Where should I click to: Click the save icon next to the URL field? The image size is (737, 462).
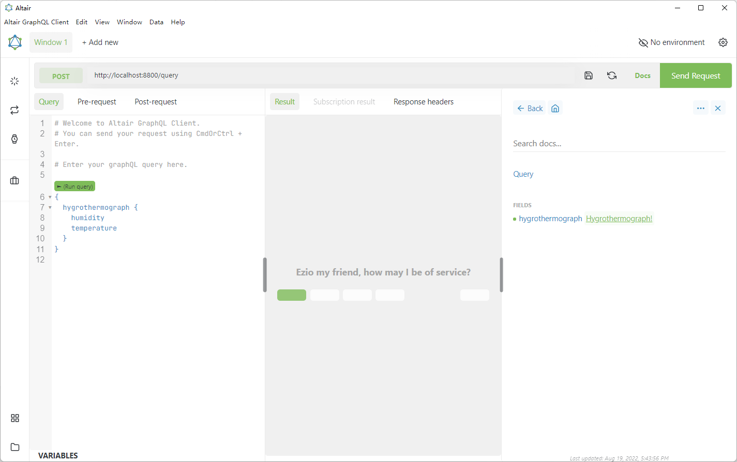coord(589,75)
